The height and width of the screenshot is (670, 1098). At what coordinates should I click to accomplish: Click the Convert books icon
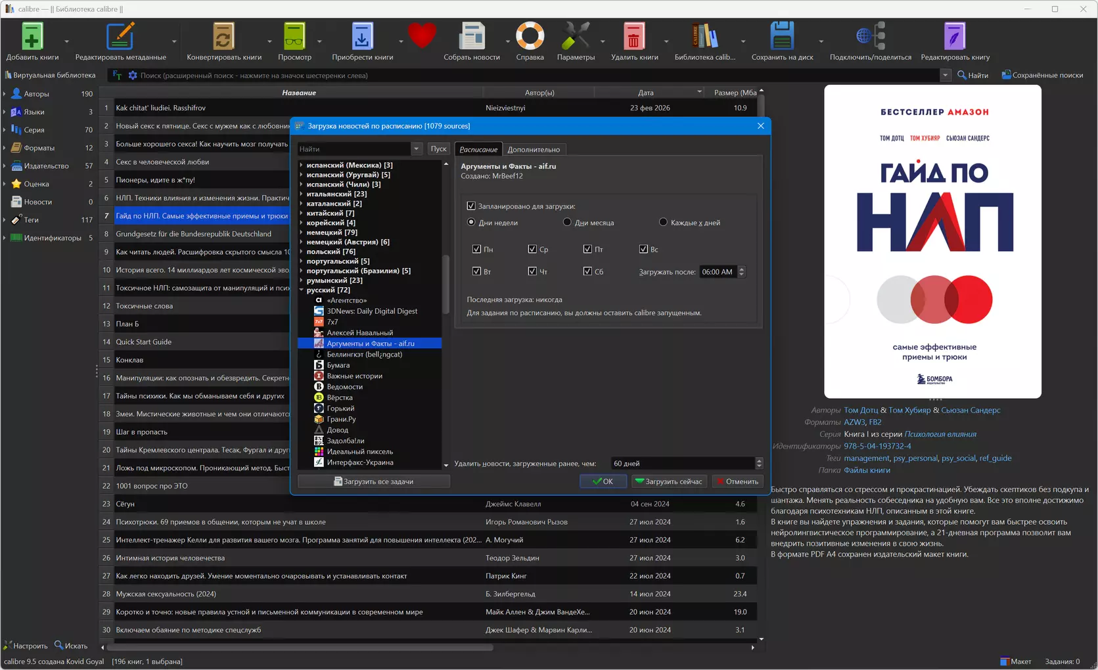coord(223,37)
